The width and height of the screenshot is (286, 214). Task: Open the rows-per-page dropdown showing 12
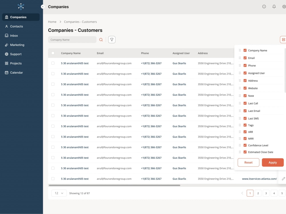tap(59, 193)
